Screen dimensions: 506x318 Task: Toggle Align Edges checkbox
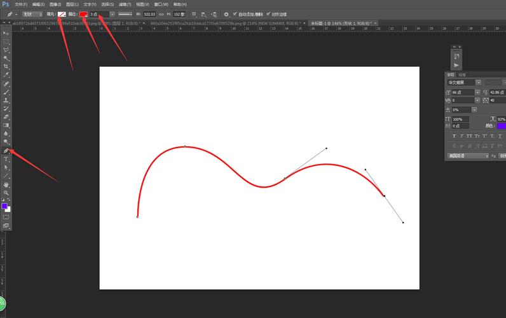pyautogui.click(x=268, y=14)
